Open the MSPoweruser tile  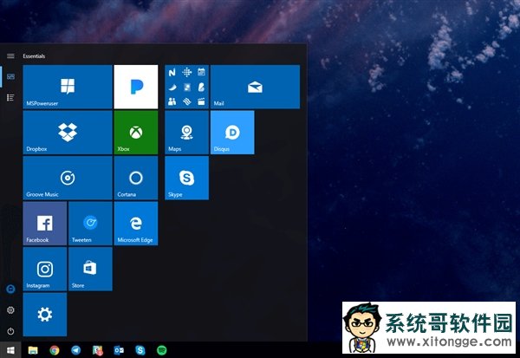pyautogui.click(x=68, y=87)
